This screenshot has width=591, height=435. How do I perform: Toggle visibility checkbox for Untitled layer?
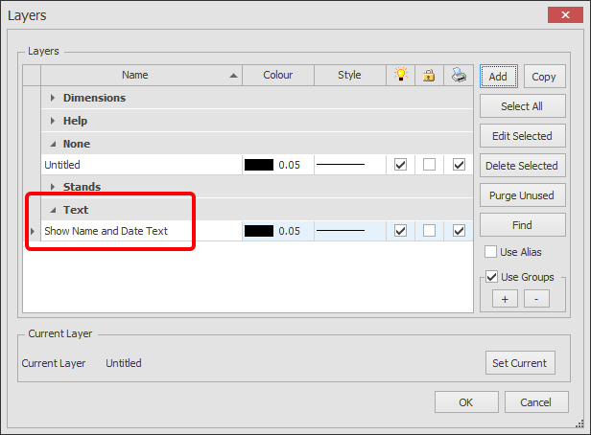pos(400,165)
